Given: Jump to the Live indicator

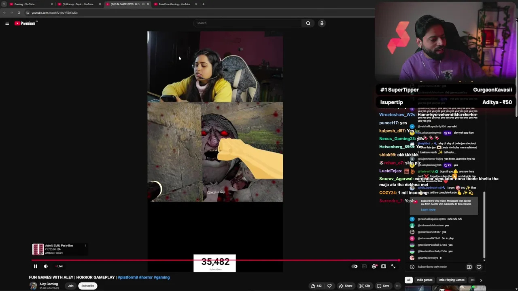Looking at the screenshot, I should point(59,266).
